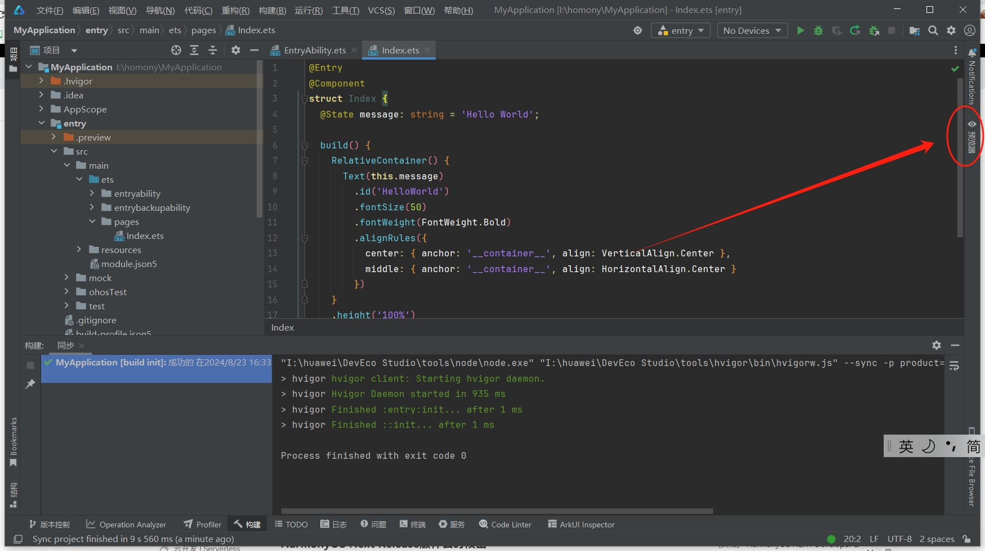This screenshot has width=985, height=551.
Task: Open the editor tabs three-dot menu
Action: [x=956, y=50]
